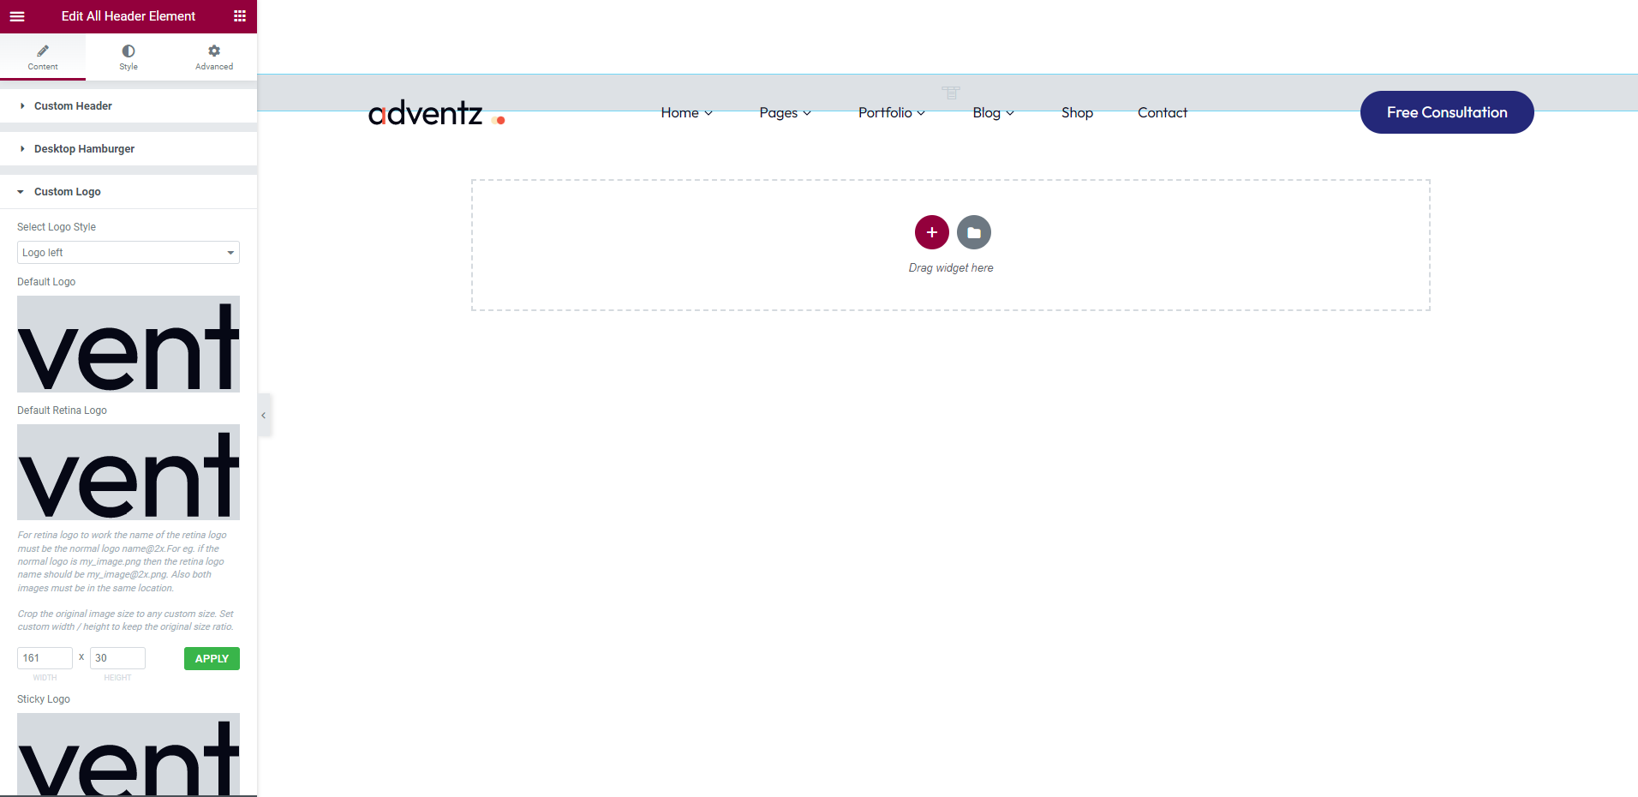Viewport: 1638px width, 797px height.
Task: Select the Default Logo image thumbnail
Action: point(129,345)
